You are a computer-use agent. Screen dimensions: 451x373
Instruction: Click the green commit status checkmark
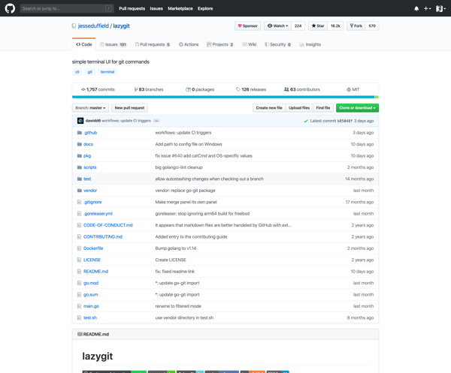pyautogui.click(x=306, y=121)
